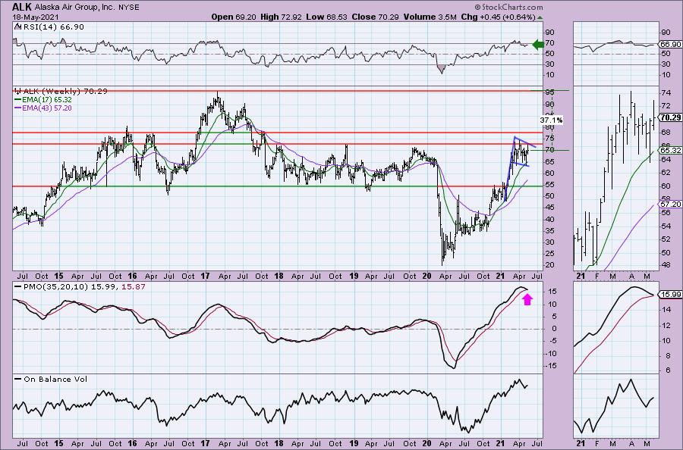Click the black line swatch beside On Balance Vol

click(18, 379)
